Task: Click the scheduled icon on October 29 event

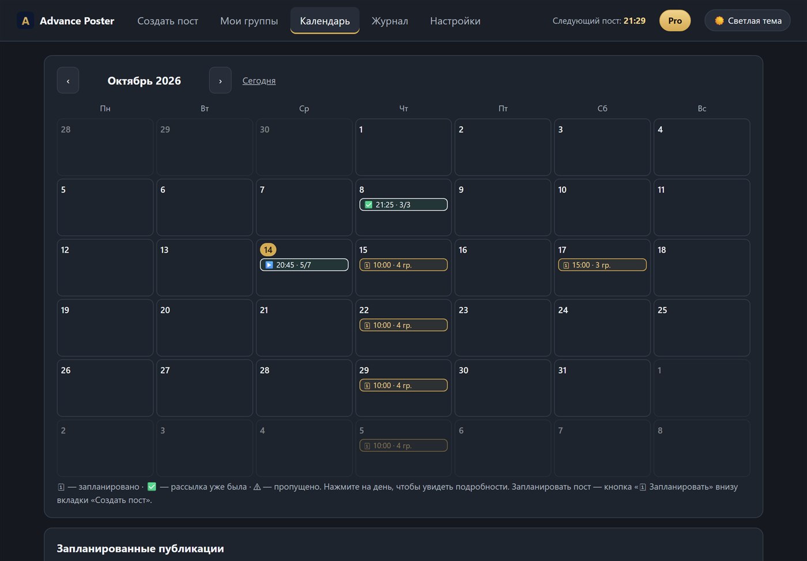Action: (367, 386)
